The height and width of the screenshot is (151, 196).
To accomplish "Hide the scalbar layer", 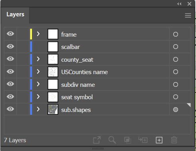I will [10, 46].
